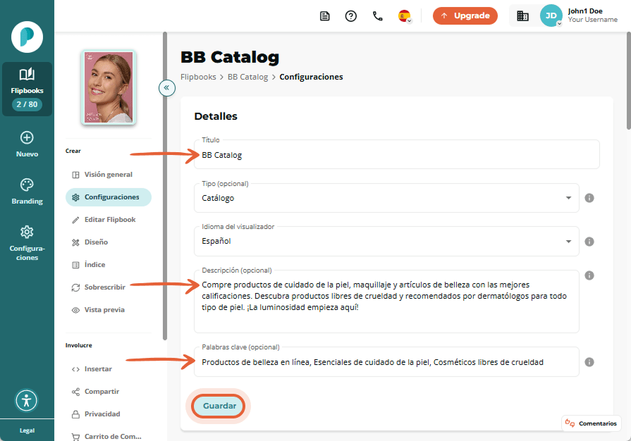
Task: Click the main page scrollbar
Action: (x=629, y=81)
